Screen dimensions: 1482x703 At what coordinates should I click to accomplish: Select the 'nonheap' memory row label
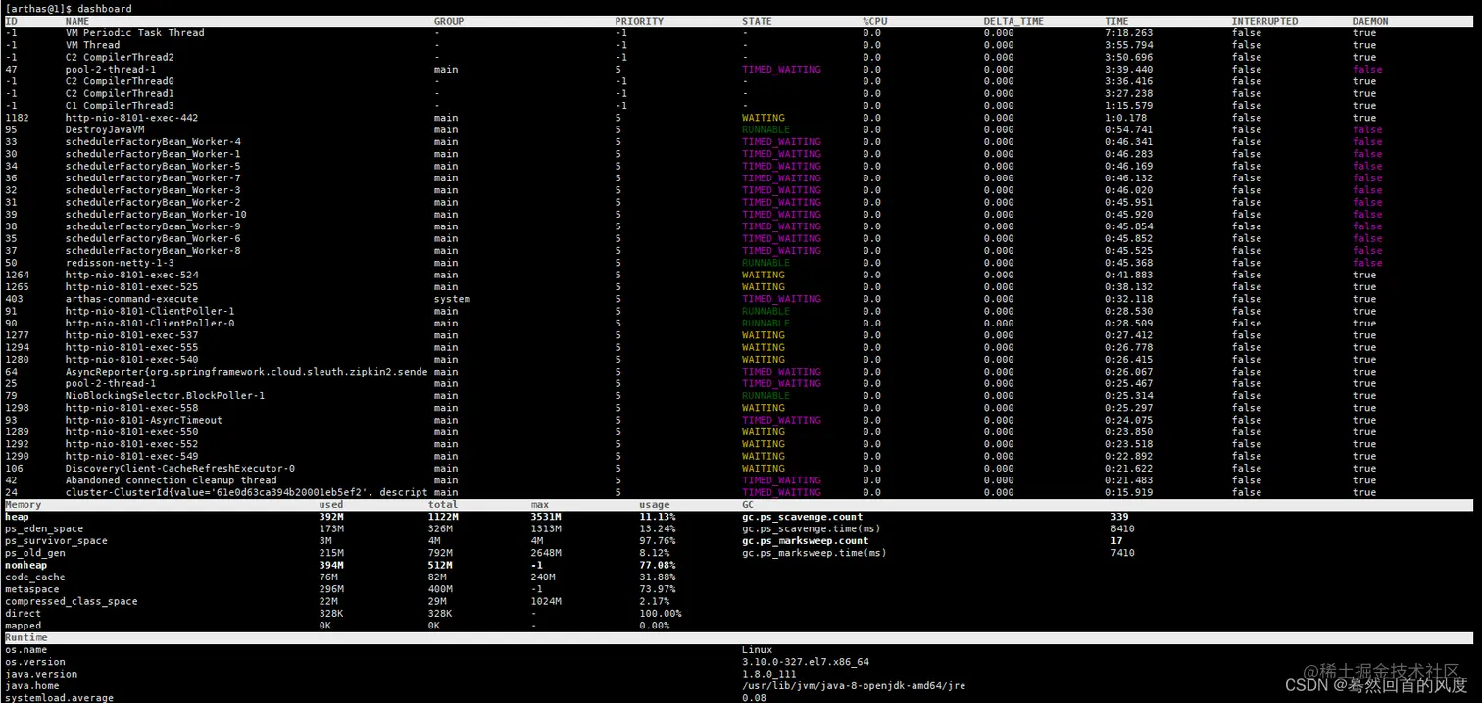[x=26, y=565]
